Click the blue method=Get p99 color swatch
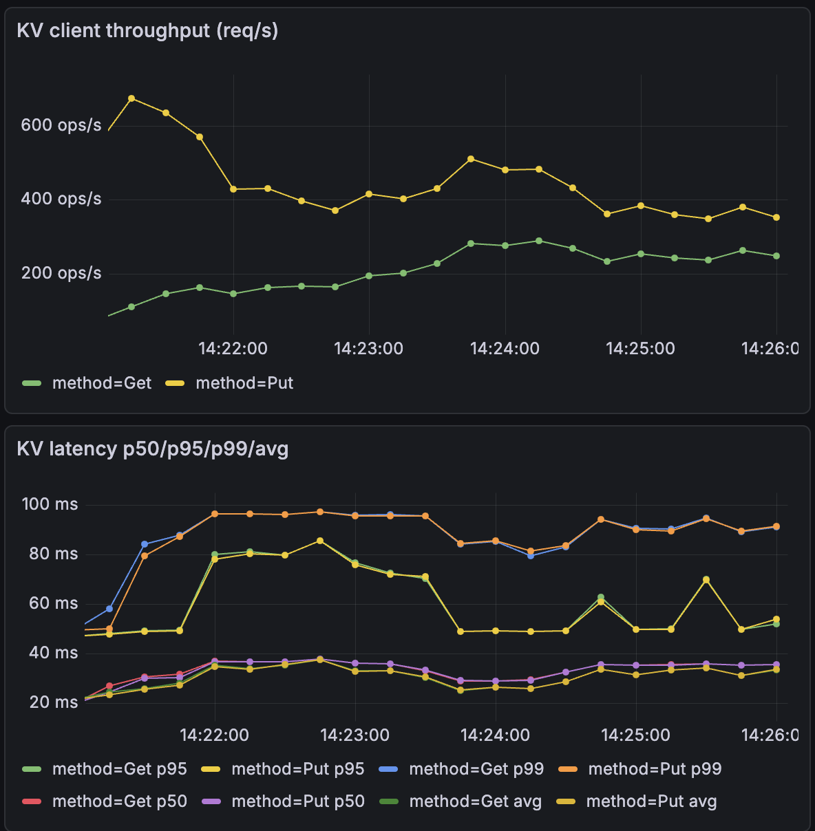 [x=389, y=769]
